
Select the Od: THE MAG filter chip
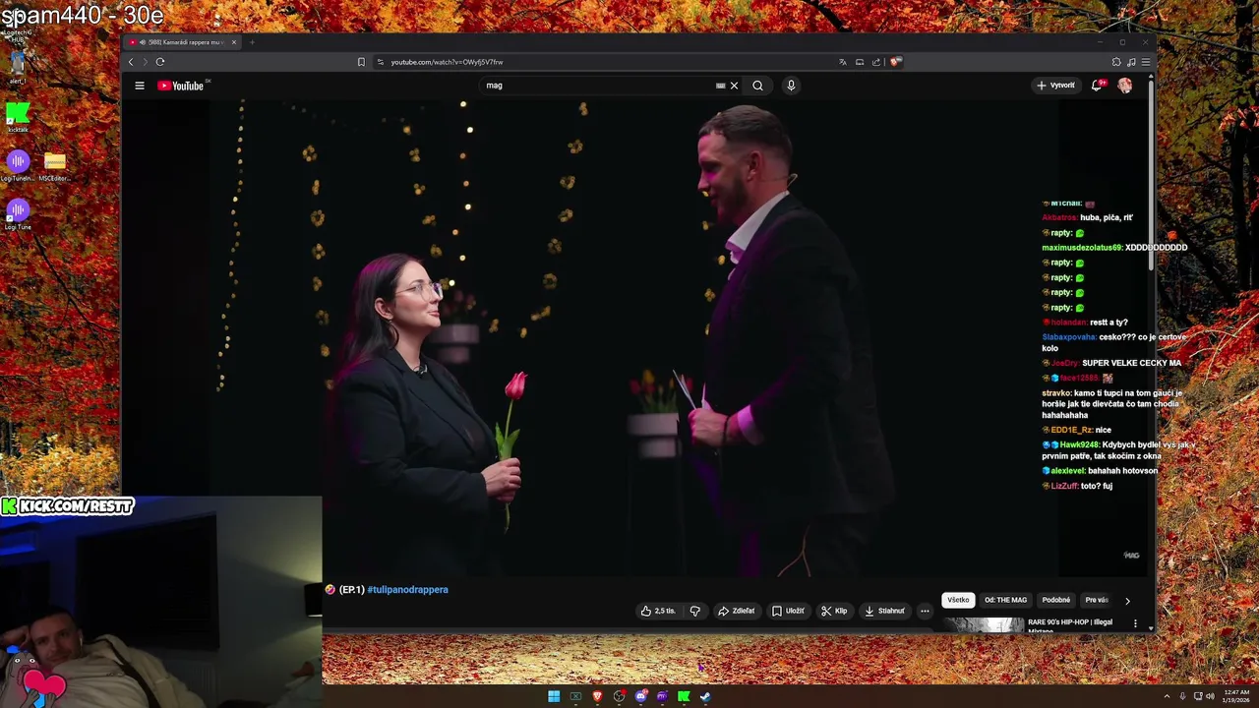1005,600
